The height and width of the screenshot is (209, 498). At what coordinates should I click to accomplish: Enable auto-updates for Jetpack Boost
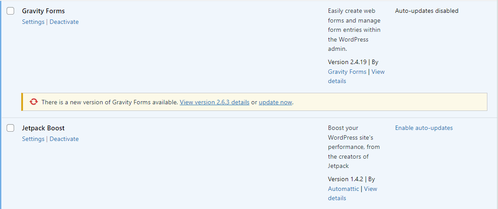pos(424,128)
